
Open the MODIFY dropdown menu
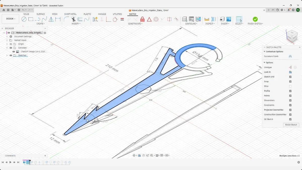click(76, 24)
